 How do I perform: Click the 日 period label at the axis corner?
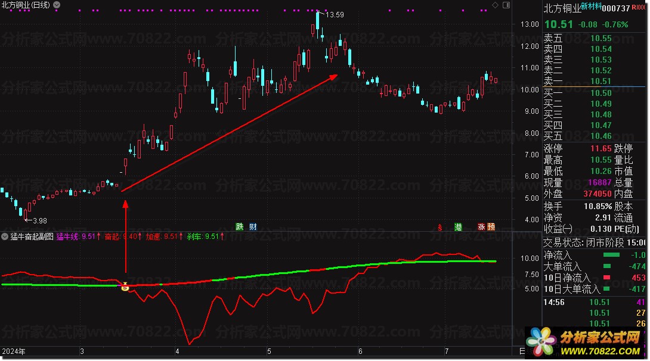pos(522,351)
